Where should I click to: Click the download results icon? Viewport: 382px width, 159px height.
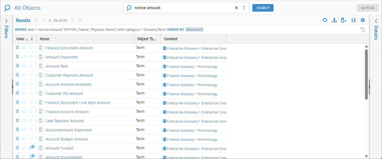334,20
